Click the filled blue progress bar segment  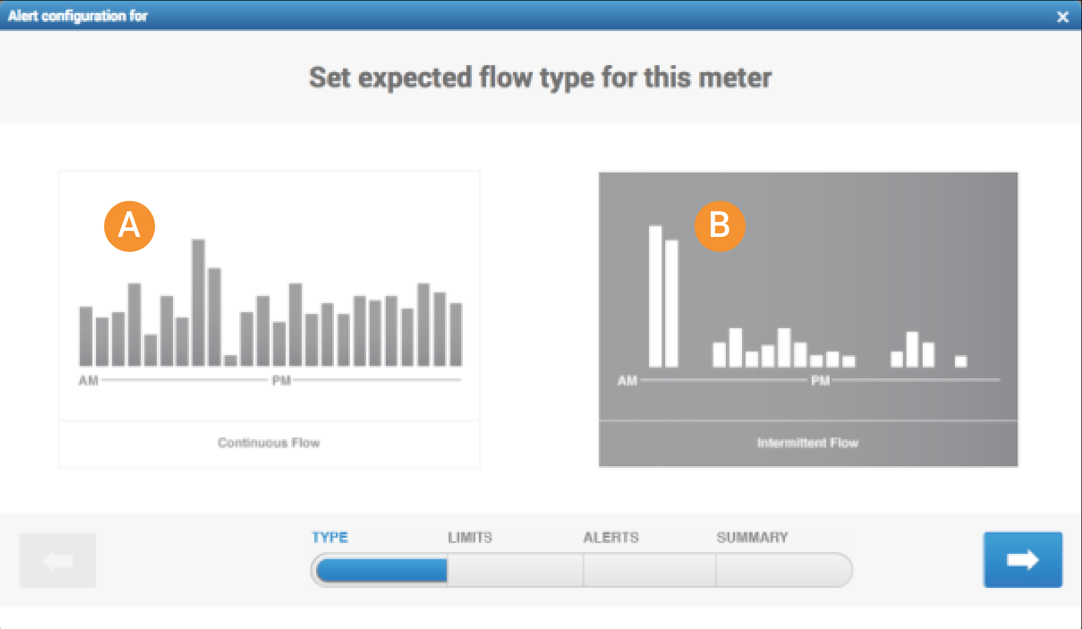(x=382, y=571)
